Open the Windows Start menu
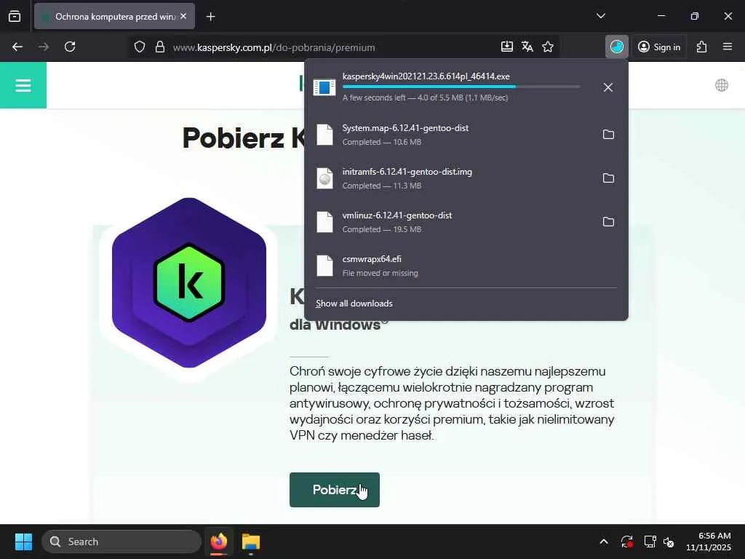This screenshot has width=745, height=559. point(23,542)
